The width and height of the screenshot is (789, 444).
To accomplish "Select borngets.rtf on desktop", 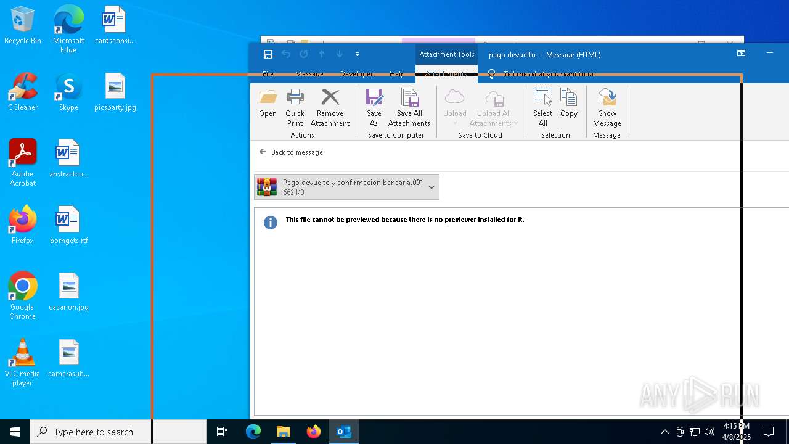I will 68,225.
